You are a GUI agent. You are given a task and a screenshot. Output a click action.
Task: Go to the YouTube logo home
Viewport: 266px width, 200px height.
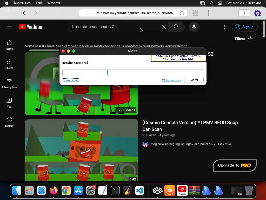click(x=30, y=27)
